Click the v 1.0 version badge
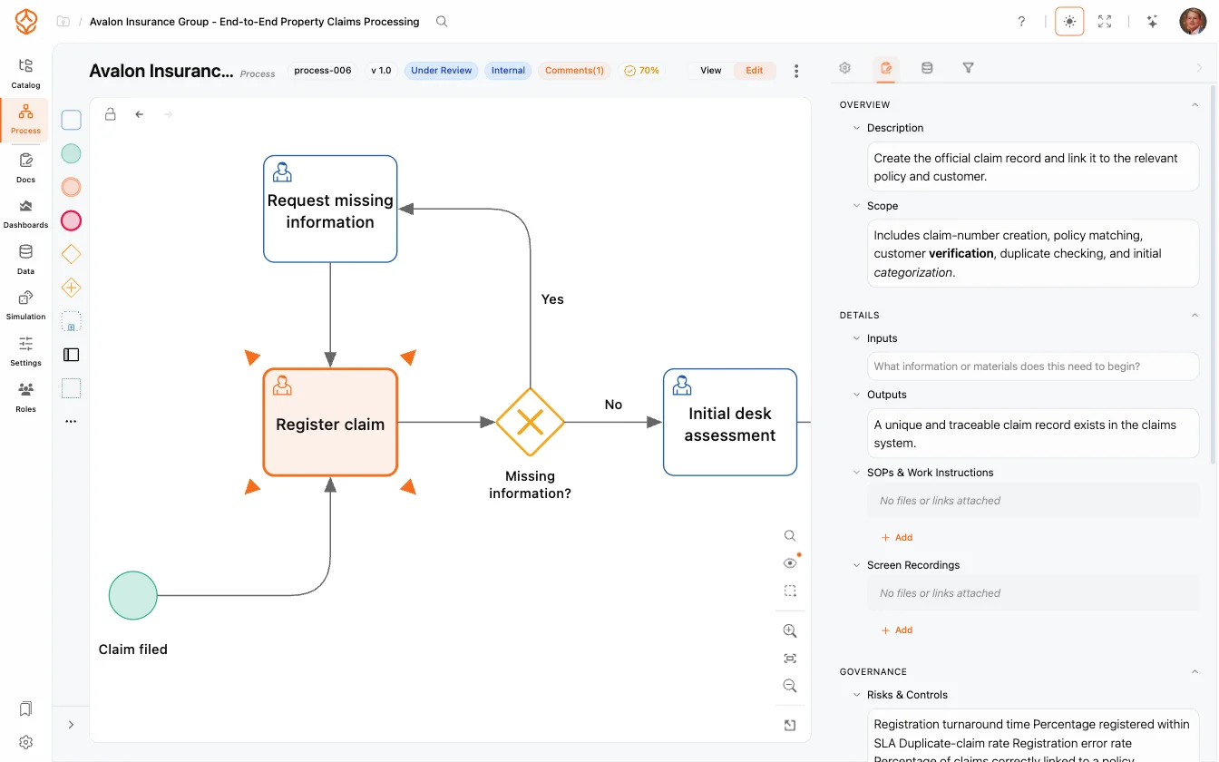 [381, 70]
